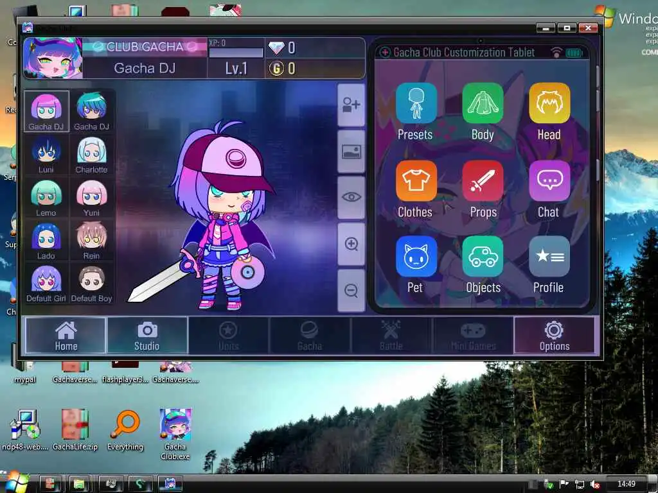Open the Clothes customization icon
Image resolution: width=658 pixels, height=493 pixels.
click(416, 180)
